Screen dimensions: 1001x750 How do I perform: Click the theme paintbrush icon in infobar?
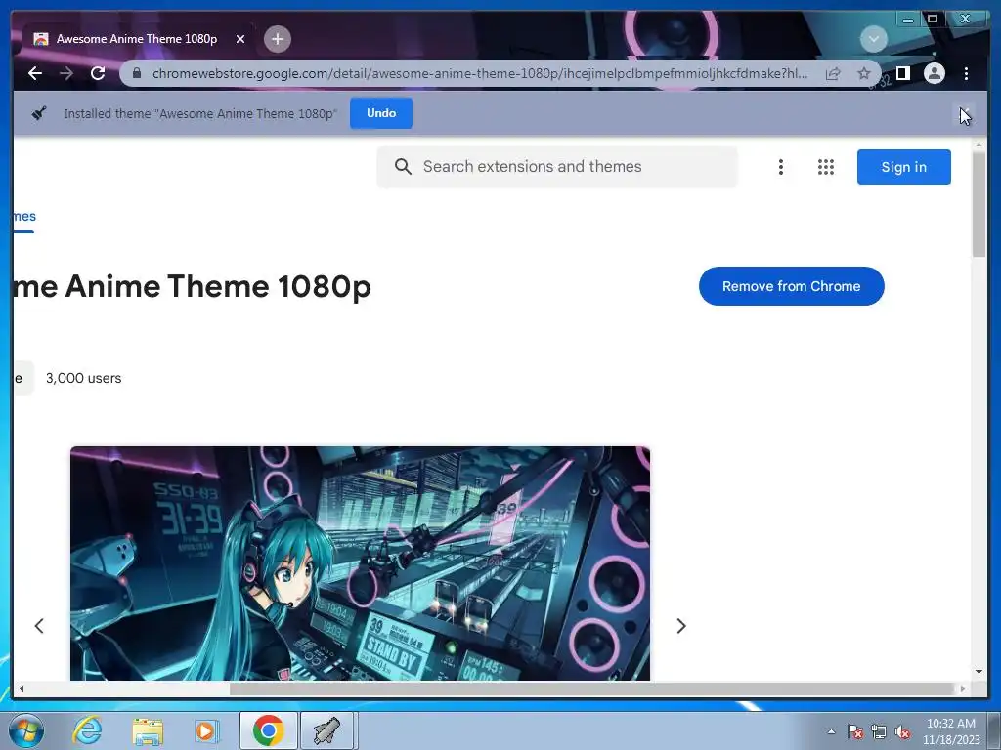coord(39,113)
